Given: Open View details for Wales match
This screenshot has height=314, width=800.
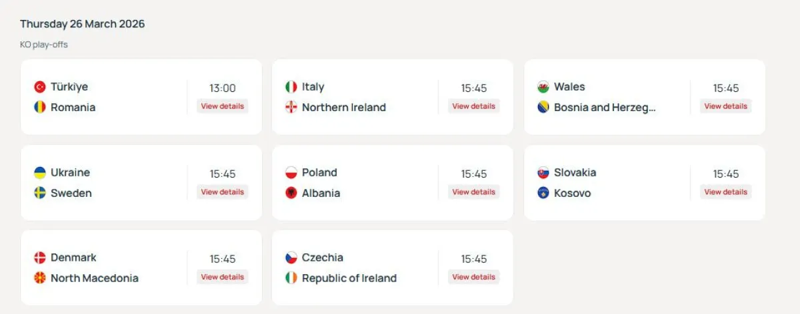Looking at the screenshot, I should (x=726, y=106).
